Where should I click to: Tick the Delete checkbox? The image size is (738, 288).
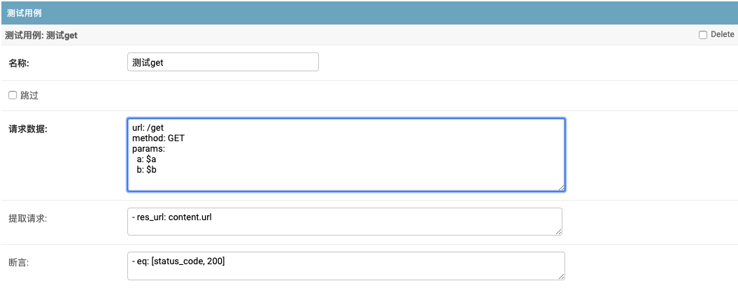703,35
